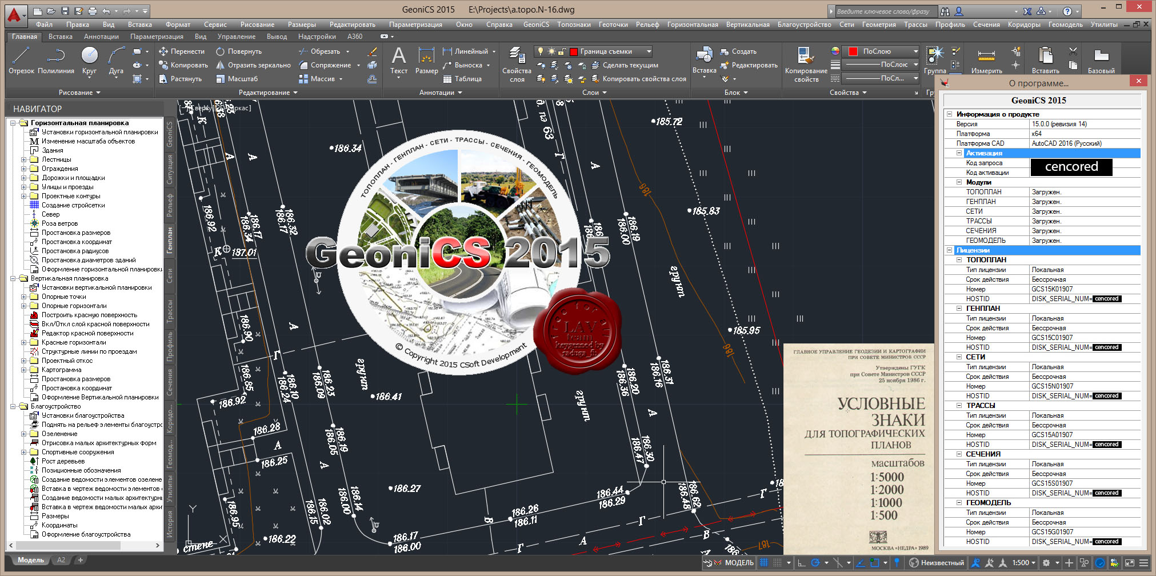Viewport: 1156px width, 576px height.
Task: Switch to the Аннотации ribbon tab
Action: [x=101, y=37]
